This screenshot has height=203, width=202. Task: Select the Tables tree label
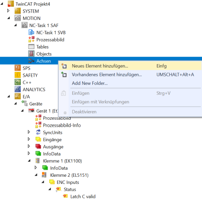[x=43, y=47]
